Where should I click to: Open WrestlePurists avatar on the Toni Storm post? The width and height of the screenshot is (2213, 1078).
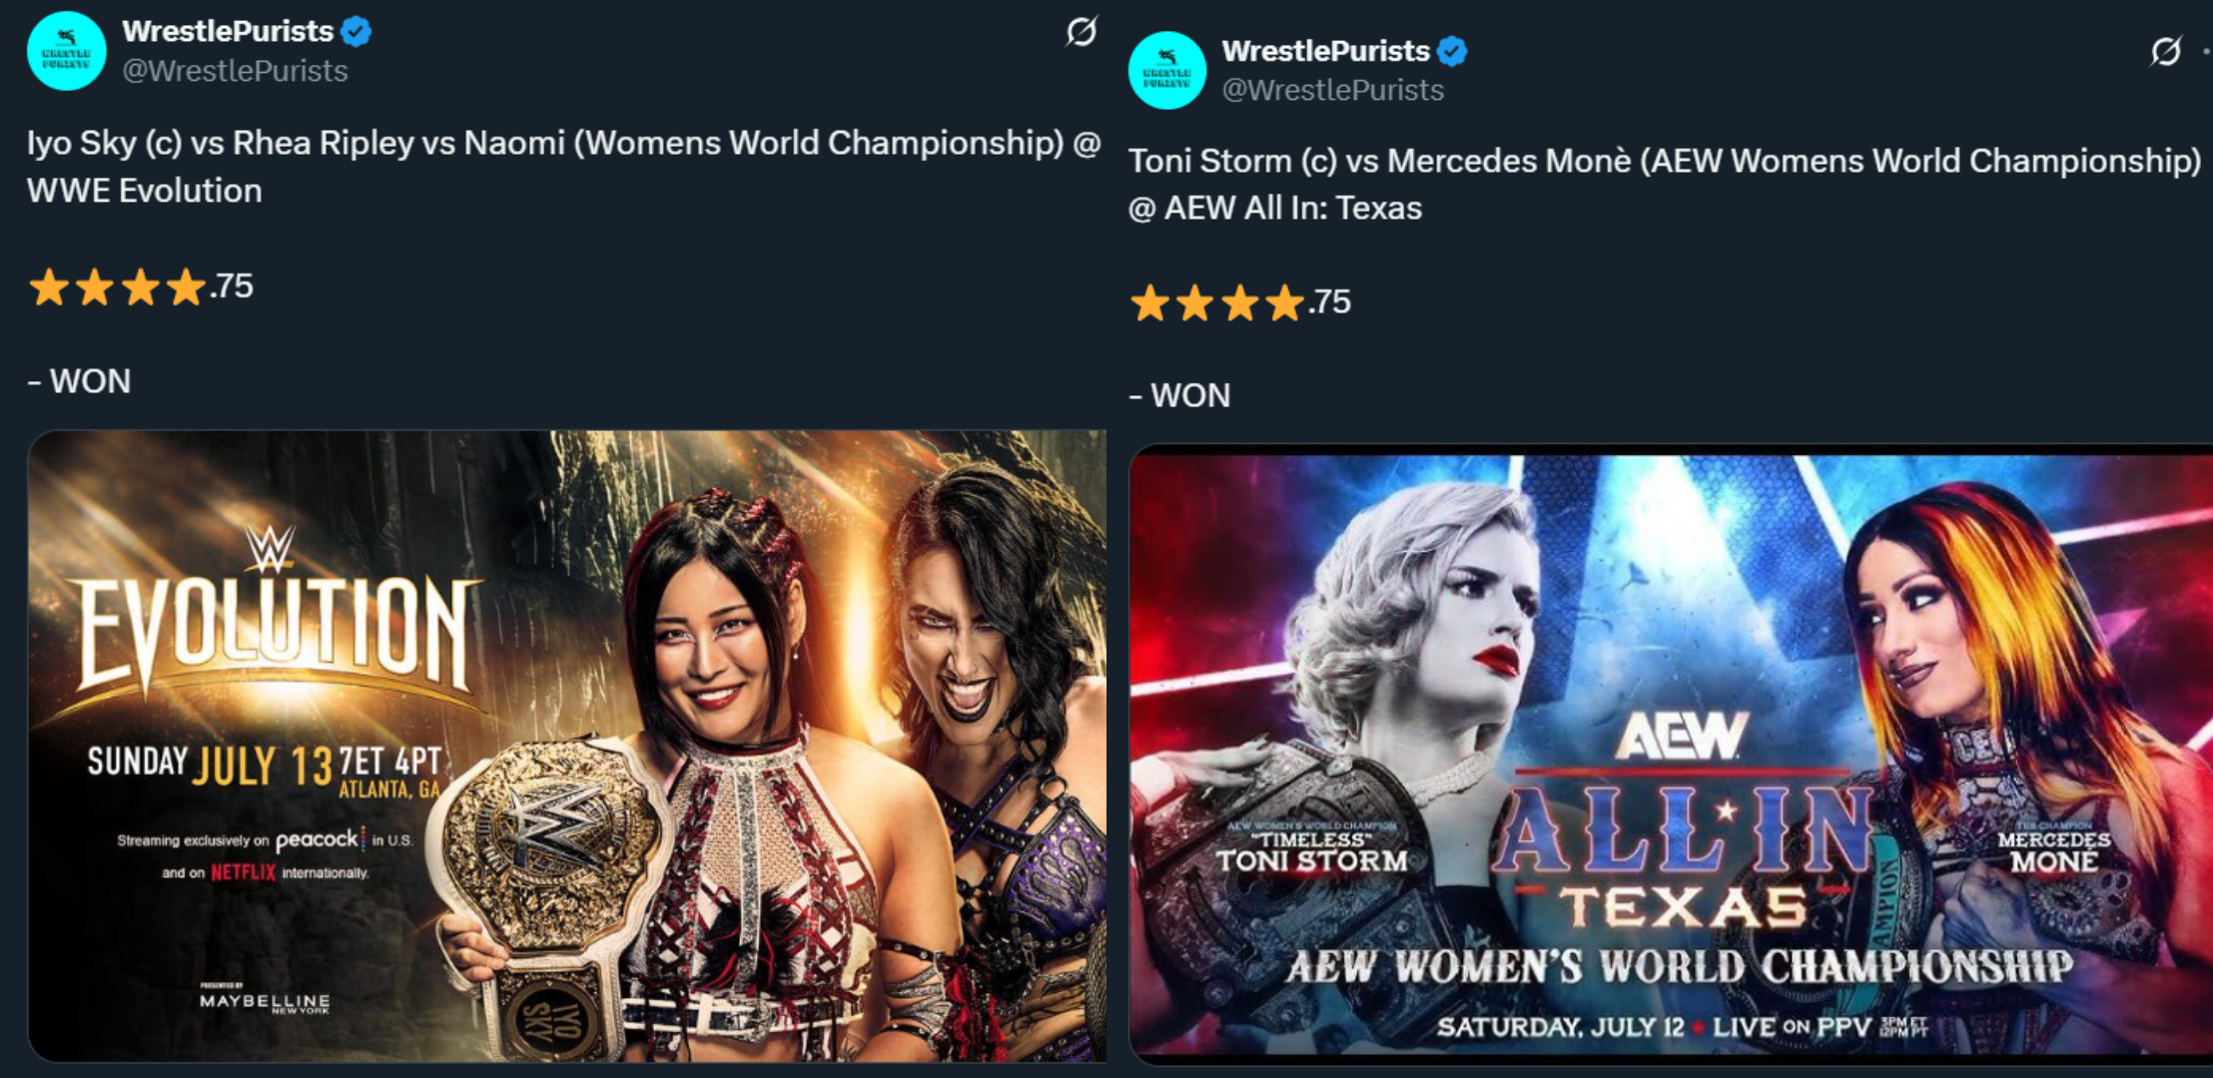point(1166,70)
